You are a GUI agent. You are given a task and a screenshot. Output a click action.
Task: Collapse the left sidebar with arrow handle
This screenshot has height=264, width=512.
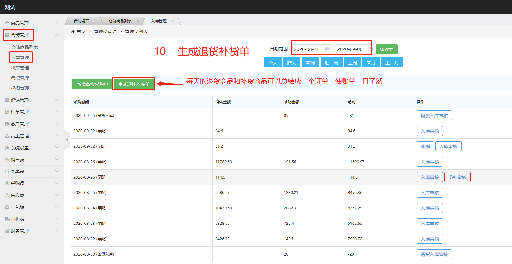click(x=67, y=140)
